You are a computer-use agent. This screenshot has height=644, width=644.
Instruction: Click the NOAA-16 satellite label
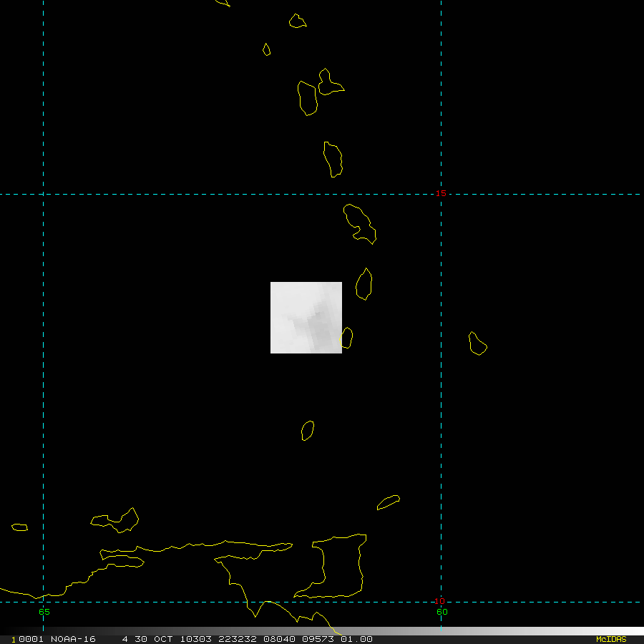click(73, 639)
